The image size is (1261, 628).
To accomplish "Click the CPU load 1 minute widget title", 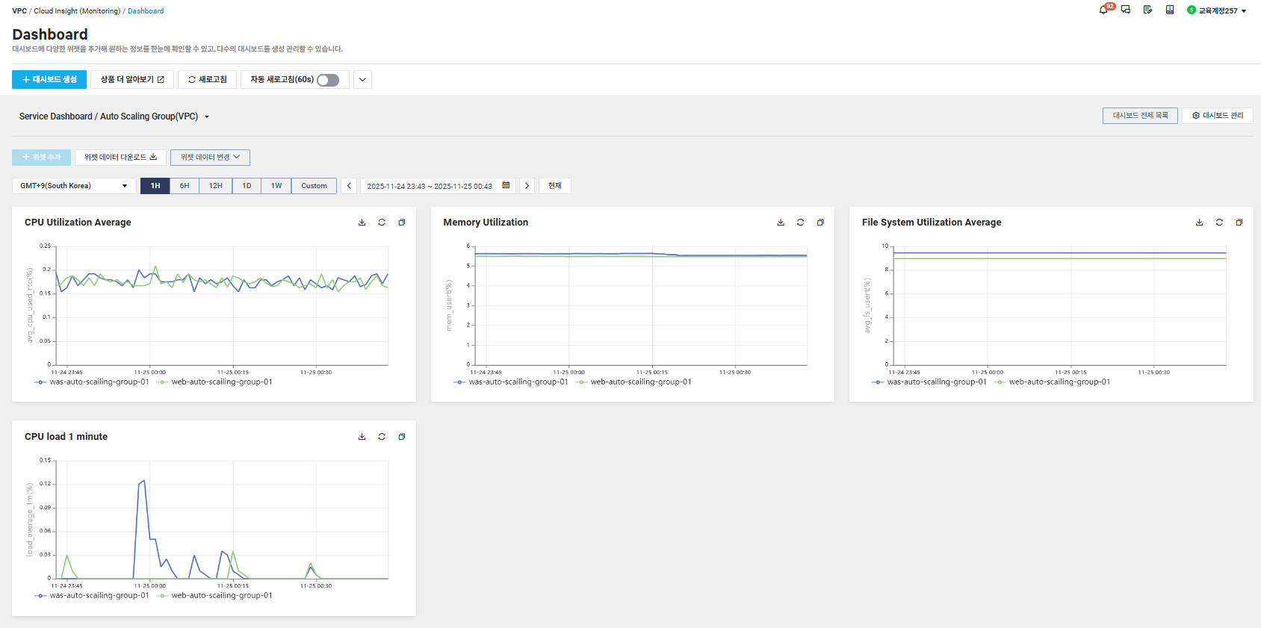I will 66,437.
